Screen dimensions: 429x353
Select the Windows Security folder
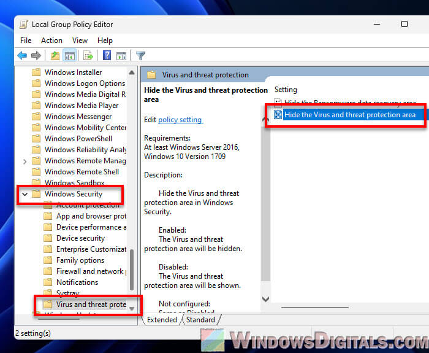(74, 194)
